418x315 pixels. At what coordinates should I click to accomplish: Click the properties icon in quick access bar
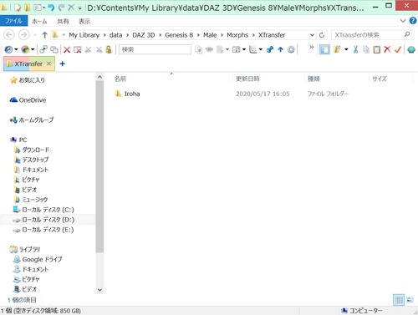(x=18, y=8)
